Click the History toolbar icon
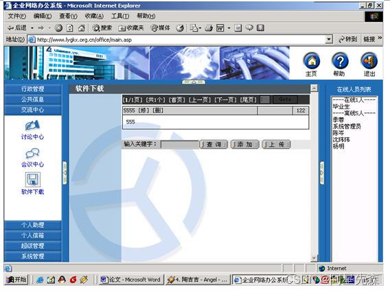 180,28
